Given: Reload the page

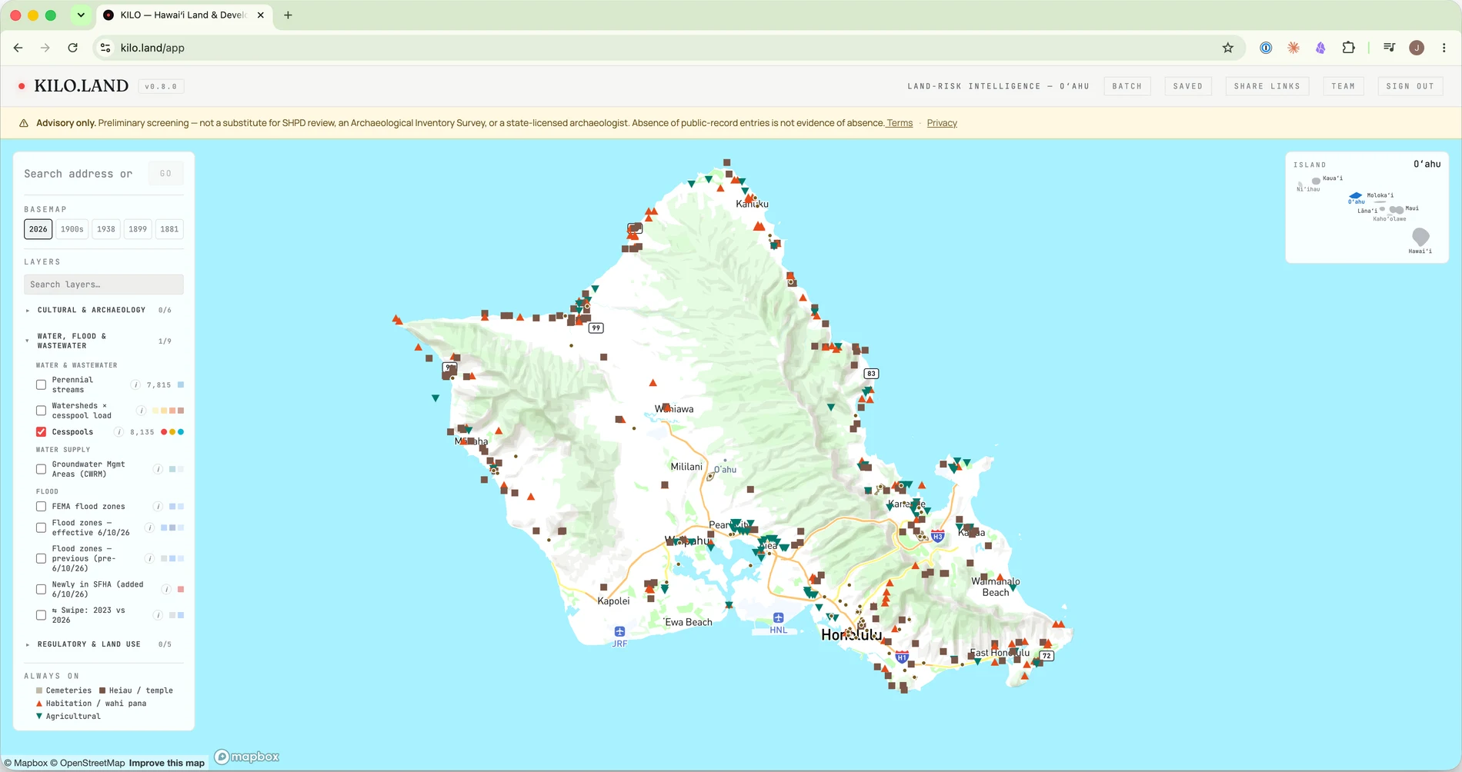Looking at the screenshot, I should 72,48.
